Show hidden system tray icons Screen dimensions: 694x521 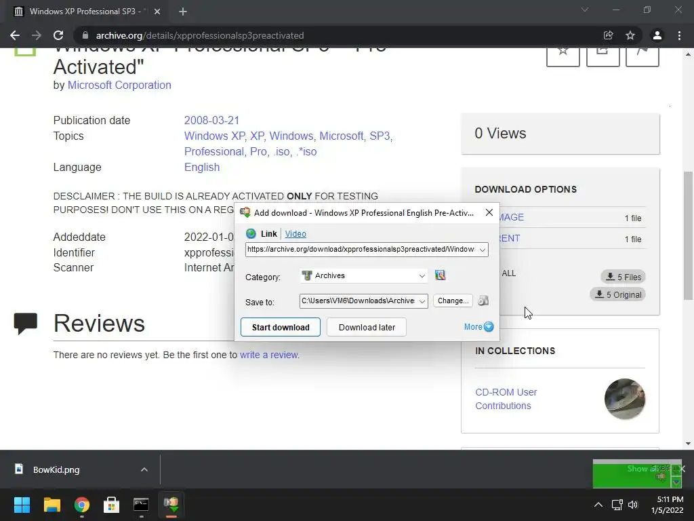(598, 505)
